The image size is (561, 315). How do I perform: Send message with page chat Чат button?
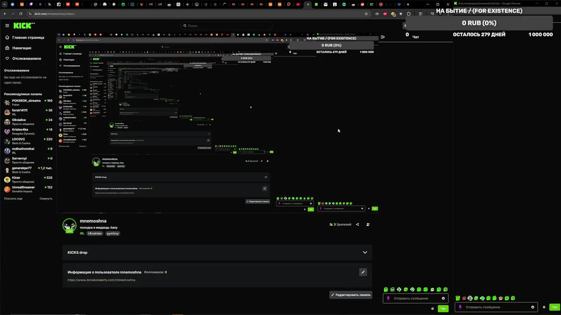(443, 309)
